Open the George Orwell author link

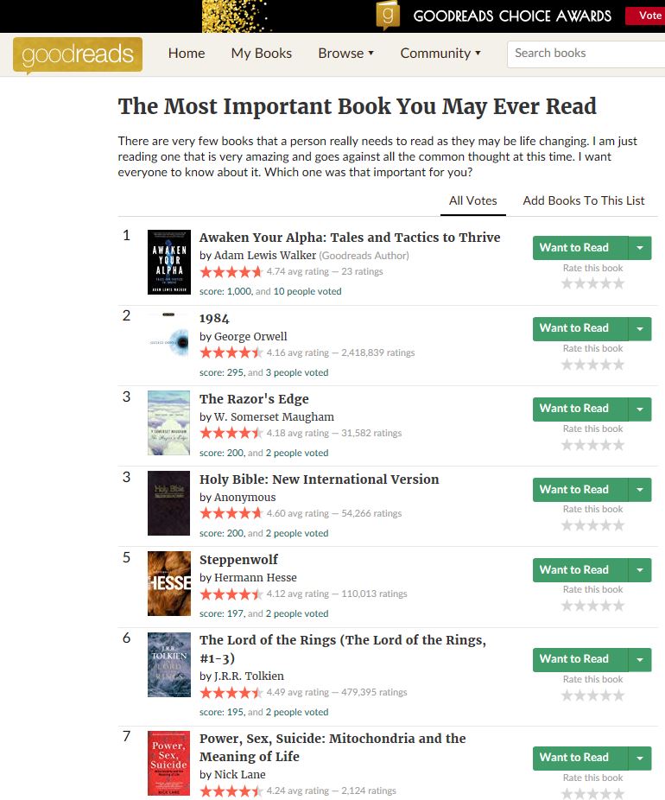click(x=250, y=336)
